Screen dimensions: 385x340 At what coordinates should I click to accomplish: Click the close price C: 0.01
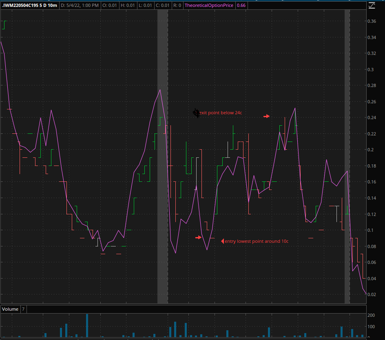[x=163, y=5]
